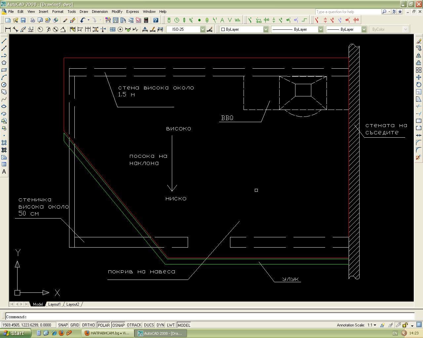The height and width of the screenshot is (338, 423).
Task: Click the Undo arrow icon
Action: click(82, 20)
